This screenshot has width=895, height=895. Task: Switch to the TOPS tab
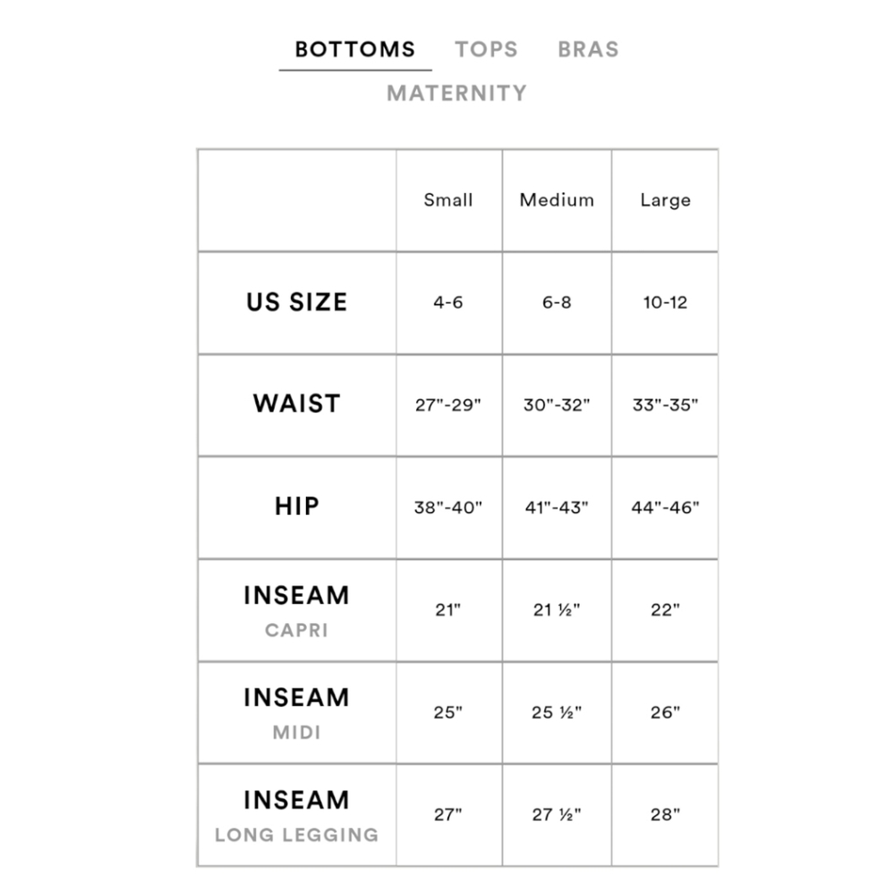click(x=486, y=49)
